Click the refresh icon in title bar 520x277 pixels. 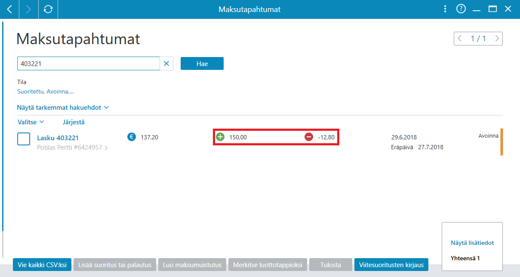(x=48, y=9)
